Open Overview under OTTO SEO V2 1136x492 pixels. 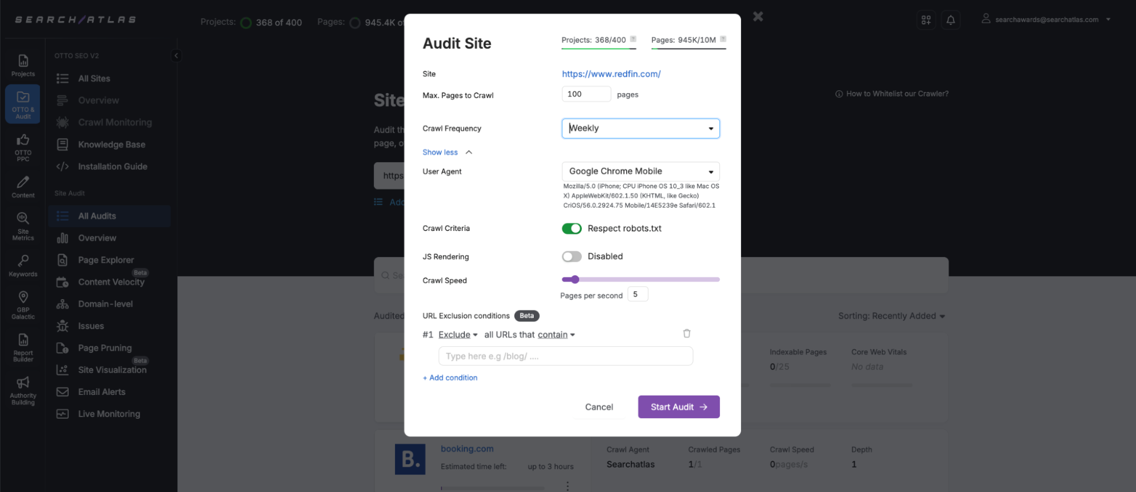point(98,100)
